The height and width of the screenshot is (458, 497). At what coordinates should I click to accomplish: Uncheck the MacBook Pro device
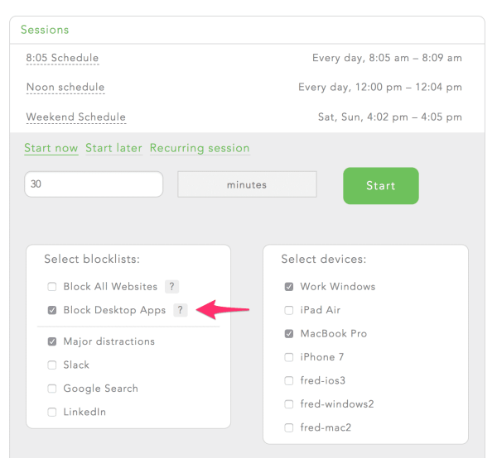click(x=289, y=334)
